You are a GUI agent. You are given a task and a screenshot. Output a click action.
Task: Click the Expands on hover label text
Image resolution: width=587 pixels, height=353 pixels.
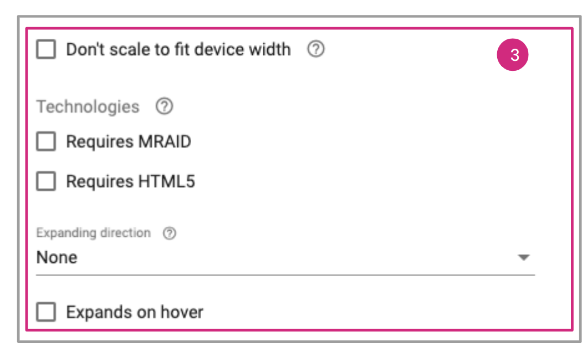tap(135, 313)
